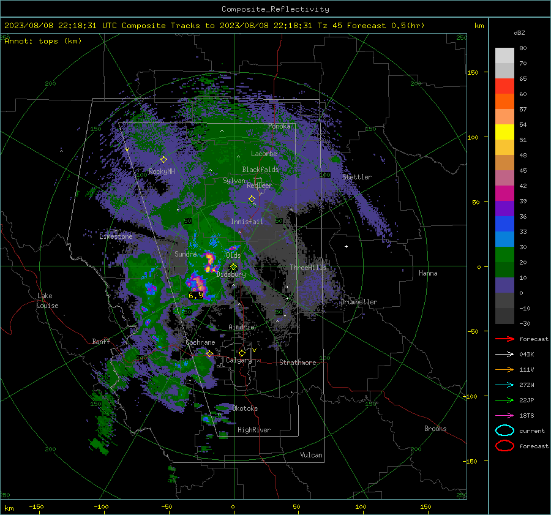Click the Strathmore city label
This screenshot has height=515, width=551.
pyautogui.click(x=298, y=363)
